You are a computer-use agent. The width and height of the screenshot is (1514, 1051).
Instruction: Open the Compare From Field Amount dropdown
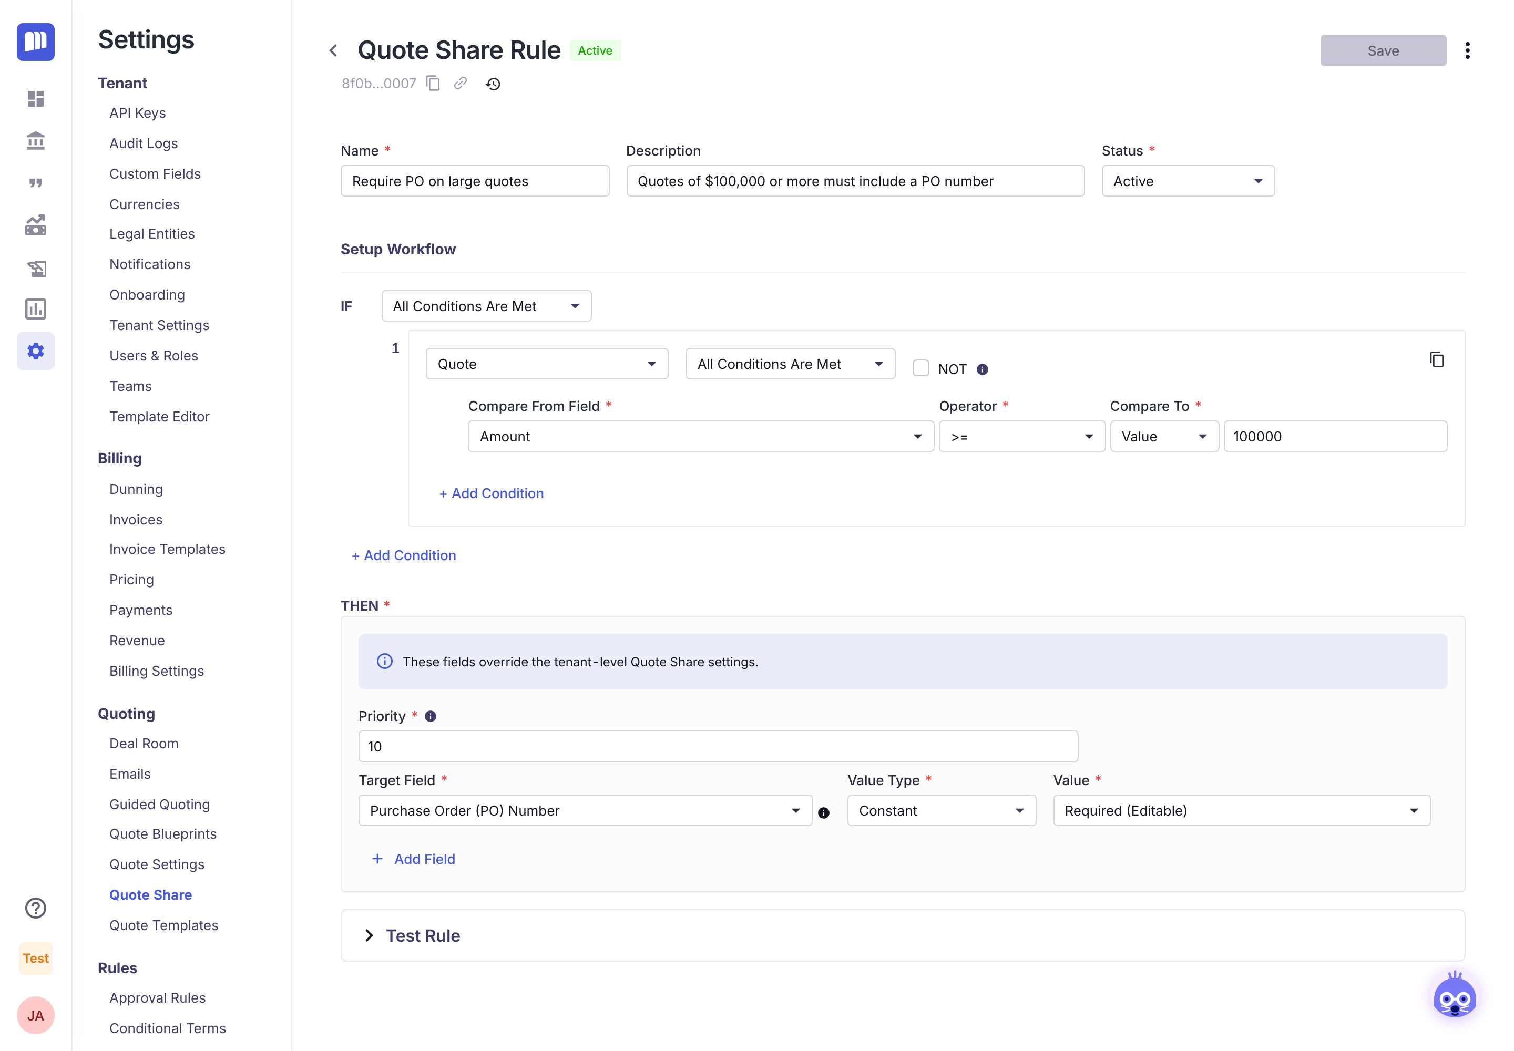700,437
